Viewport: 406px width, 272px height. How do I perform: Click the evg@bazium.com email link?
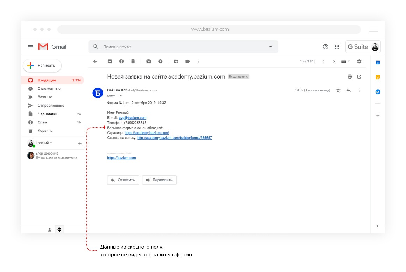(x=132, y=118)
